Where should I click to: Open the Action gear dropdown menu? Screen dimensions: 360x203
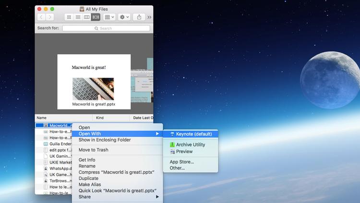tap(124, 17)
